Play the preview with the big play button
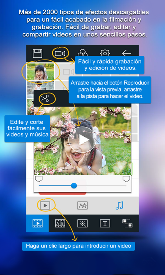Viewport: 165px width, 275px height. tap(82, 140)
